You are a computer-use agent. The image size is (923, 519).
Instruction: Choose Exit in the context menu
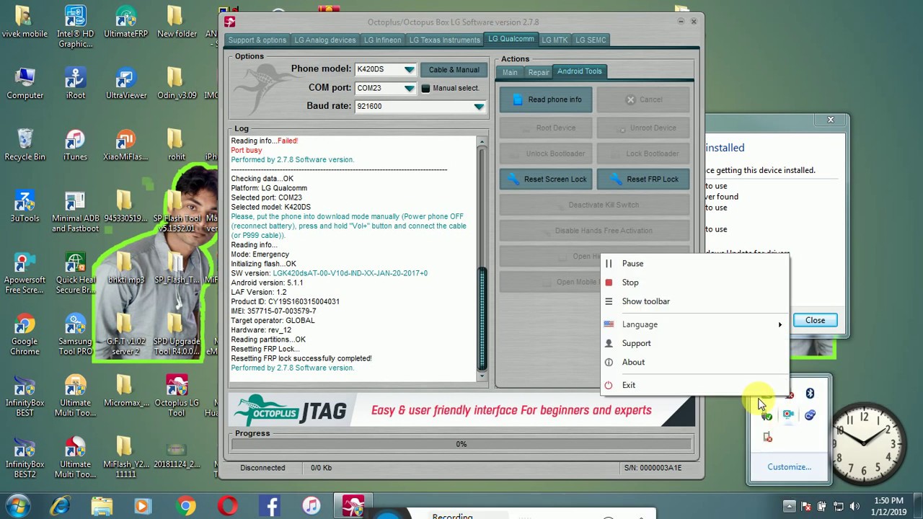[695, 385]
